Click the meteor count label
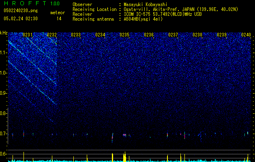The height and width of the screenshot is (162, 255). tap(58, 13)
